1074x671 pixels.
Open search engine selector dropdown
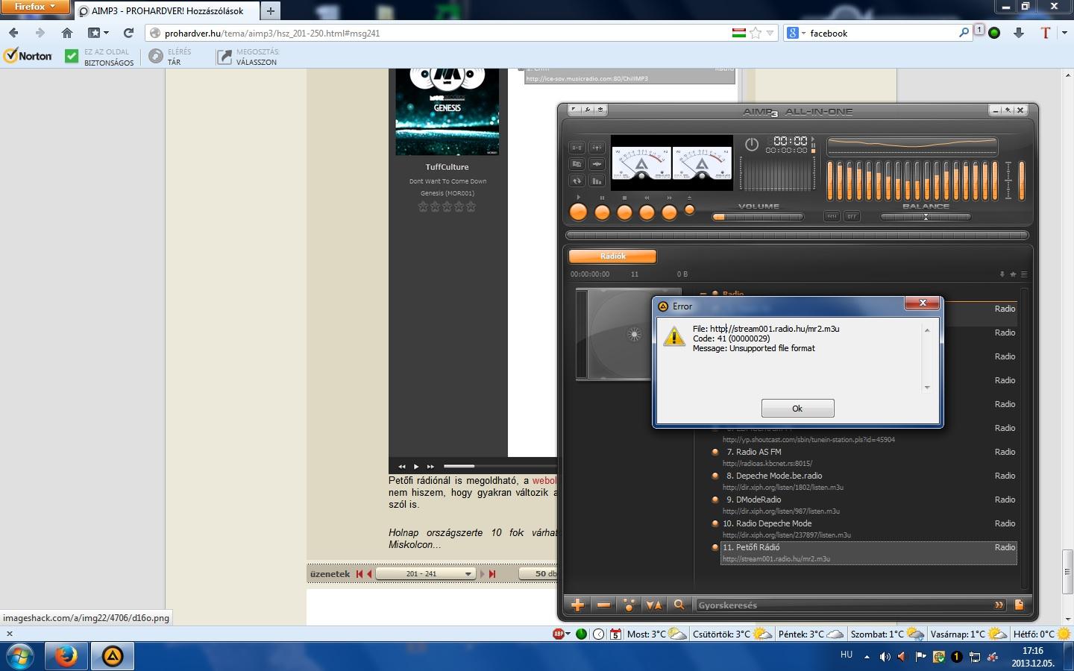[796, 33]
